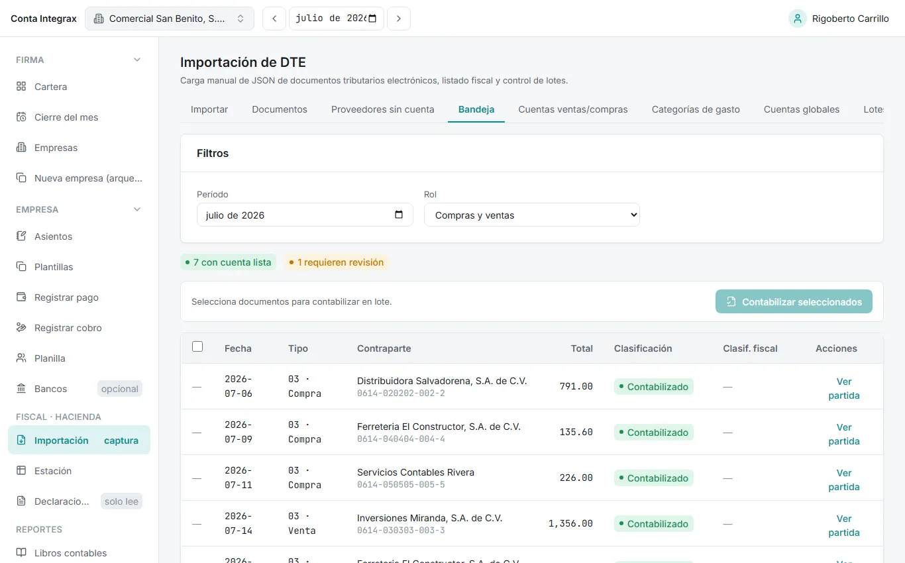Click the Bancos bank icon
Screen dimensions: 905x563
tap(21, 389)
